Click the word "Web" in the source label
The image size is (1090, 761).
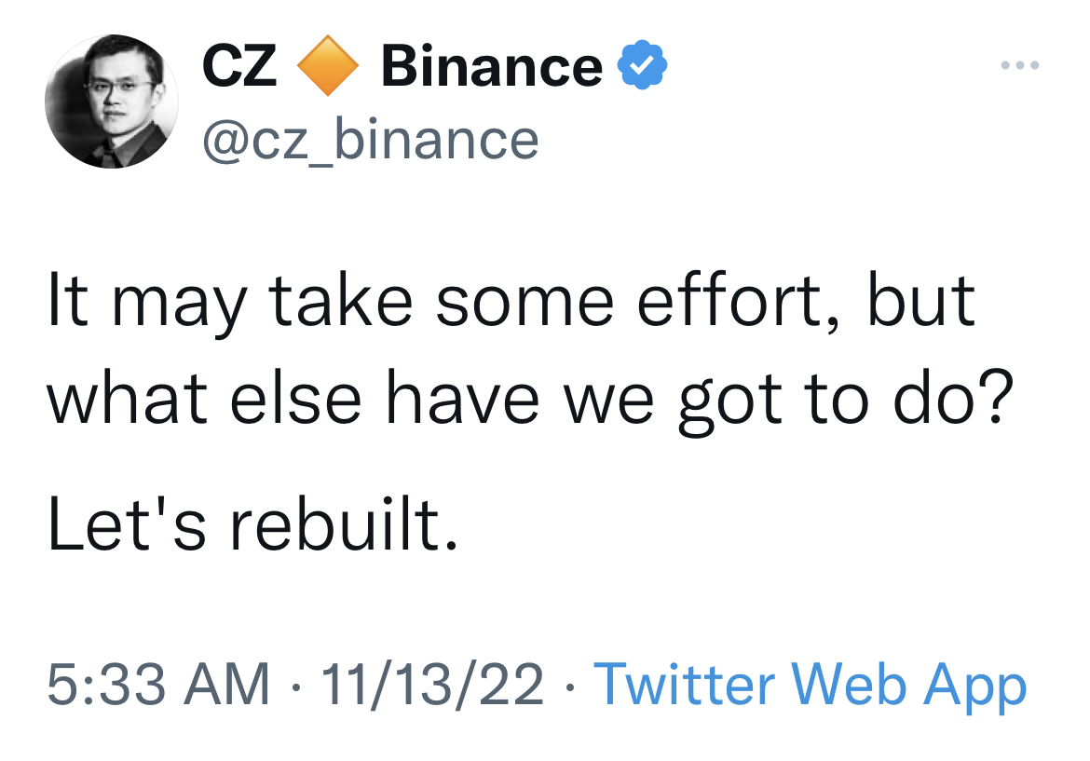[847, 685]
